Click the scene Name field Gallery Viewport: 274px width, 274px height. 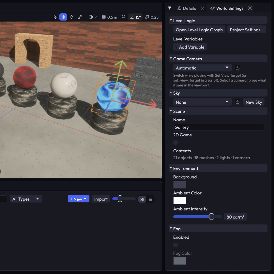coord(219,127)
